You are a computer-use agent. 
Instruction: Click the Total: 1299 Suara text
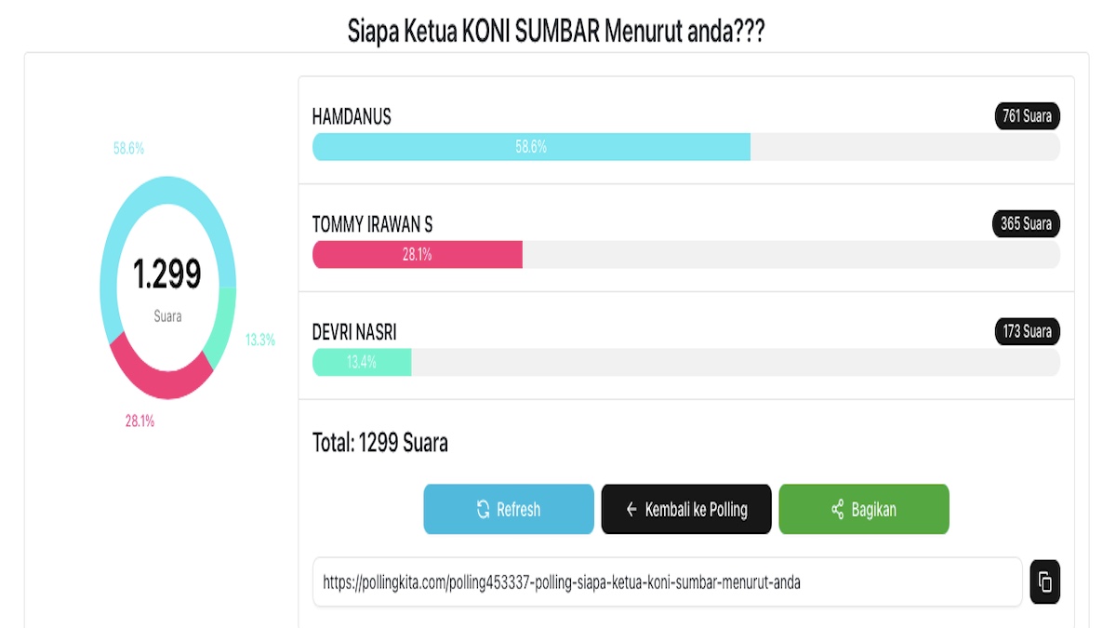380,443
